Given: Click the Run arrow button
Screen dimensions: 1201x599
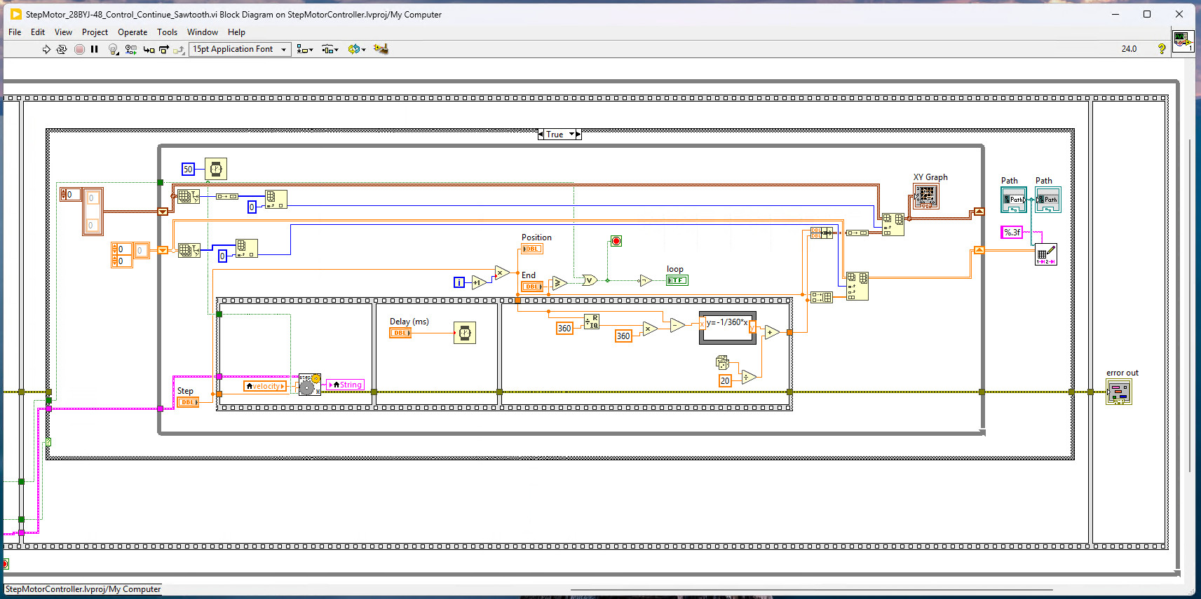Looking at the screenshot, I should (46, 49).
